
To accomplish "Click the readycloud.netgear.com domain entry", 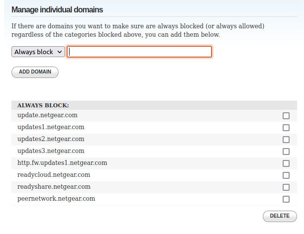I will [x=54, y=175].
